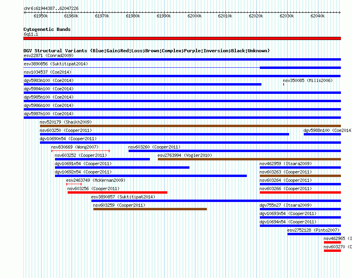Click nsv350085 (Mills2006) label
Image resolution: width=352 pixels, height=278 pixels.
[x=308, y=80]
